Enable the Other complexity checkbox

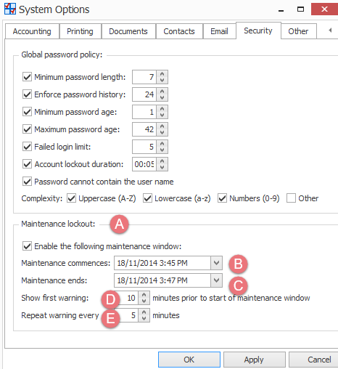[x=291, y=198]
